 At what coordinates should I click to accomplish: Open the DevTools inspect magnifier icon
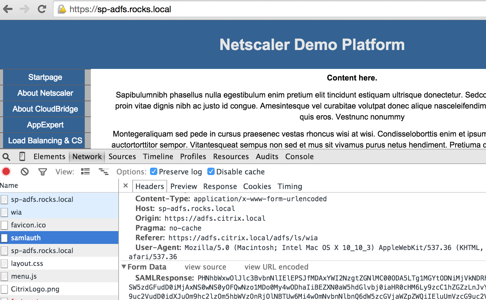click(x=6, y=157)
